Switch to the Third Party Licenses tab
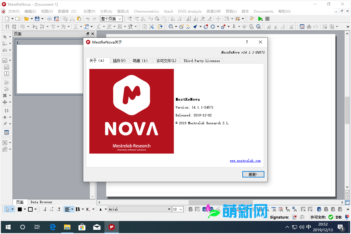Screen dimensions: 351x234 [202, 61]
